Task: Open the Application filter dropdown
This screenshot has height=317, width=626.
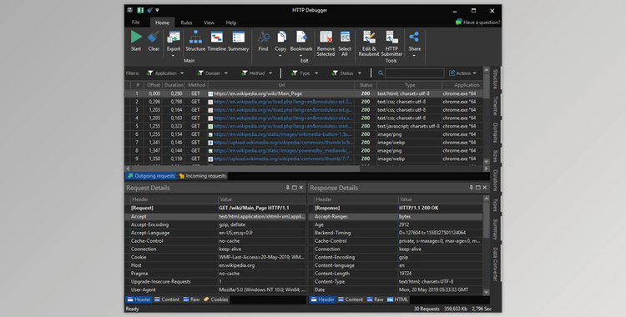Action: tap(165, 73)
